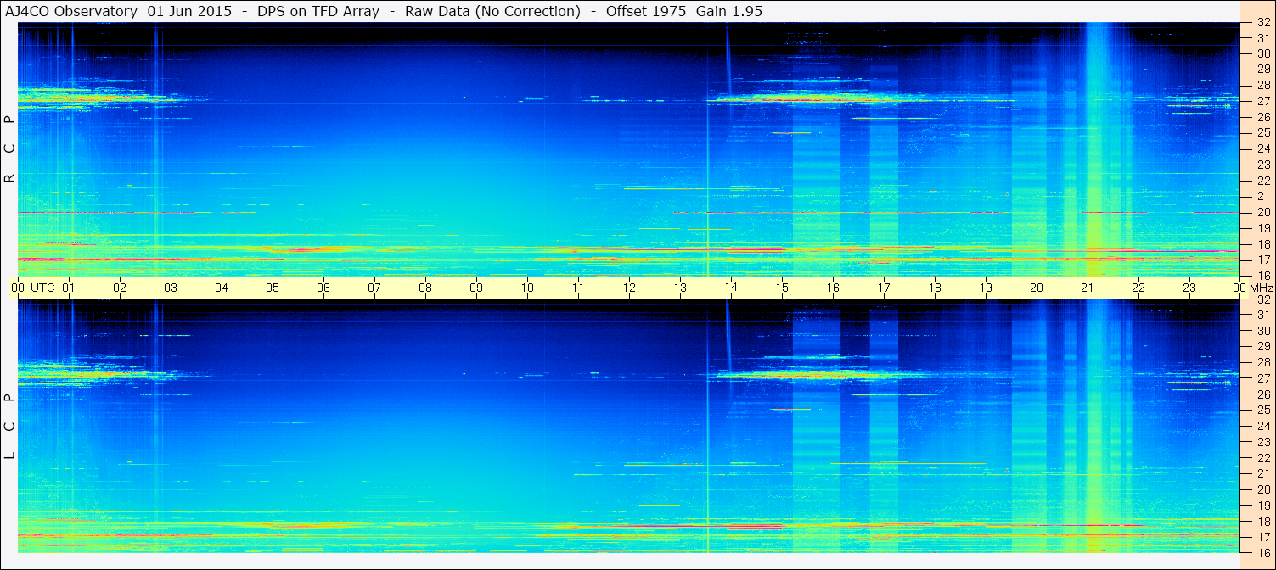Click the 18 MHz label on RCP scale

coord(1263,244)
